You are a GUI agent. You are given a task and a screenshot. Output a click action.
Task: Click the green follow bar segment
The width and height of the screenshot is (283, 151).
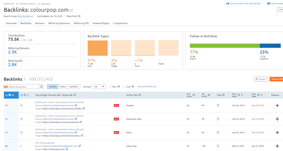[225, 46]
